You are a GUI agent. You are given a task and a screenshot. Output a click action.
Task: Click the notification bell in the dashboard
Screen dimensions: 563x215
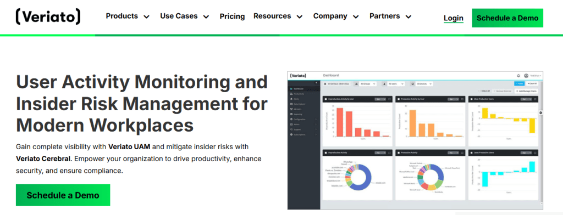click(x=518, y=76)
